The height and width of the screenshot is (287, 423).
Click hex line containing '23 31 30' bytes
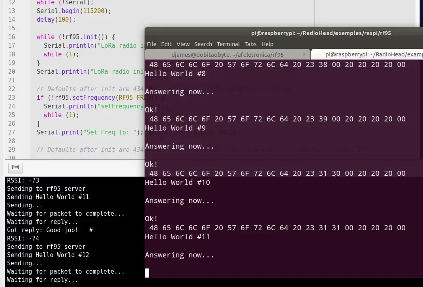point(277,173)
